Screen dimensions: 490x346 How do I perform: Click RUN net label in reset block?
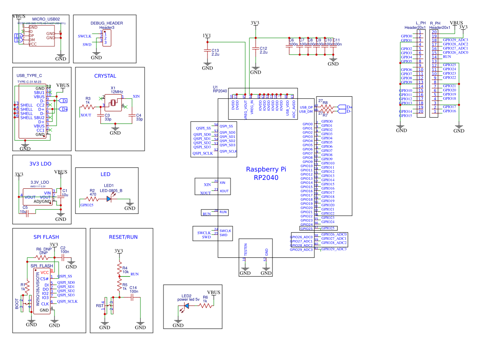click(x=135, y=274)
